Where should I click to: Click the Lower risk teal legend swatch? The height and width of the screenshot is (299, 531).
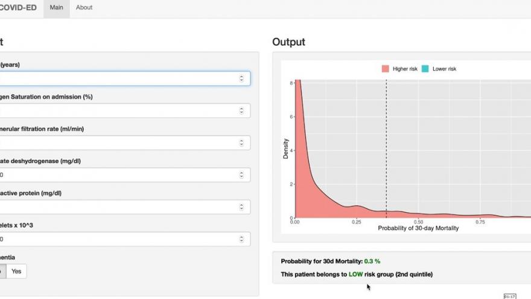click(425, 69)
